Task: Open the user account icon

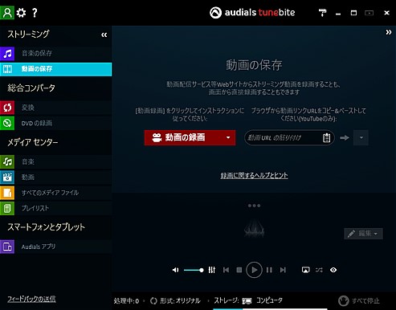Action: coord(7,13)
